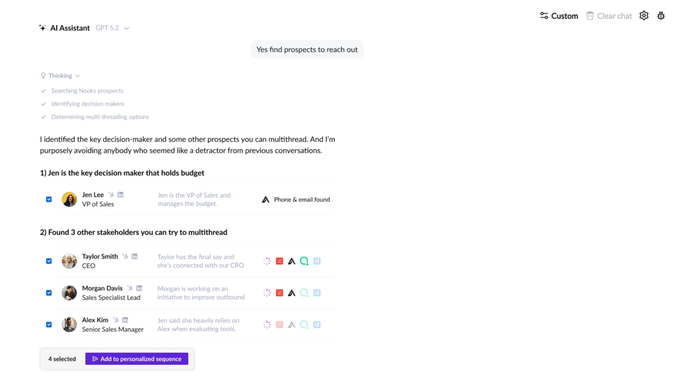Click the Clear chat button

pyautogui.click(x=609, y=16)
